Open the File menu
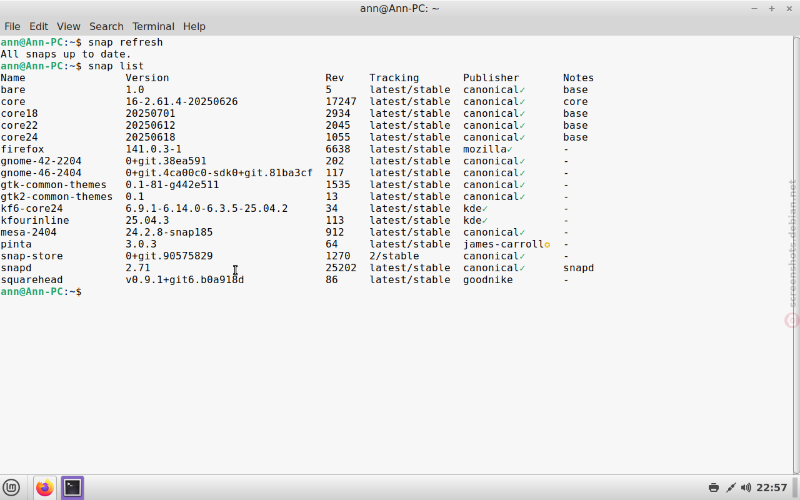 point(12,26)
